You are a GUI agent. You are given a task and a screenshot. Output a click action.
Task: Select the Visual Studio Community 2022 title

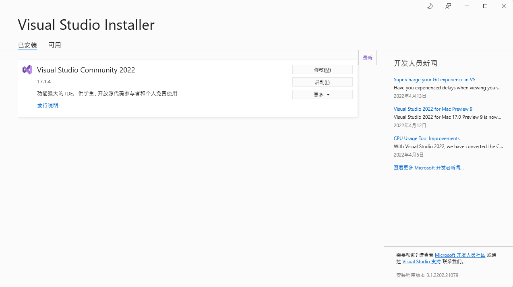86,70
